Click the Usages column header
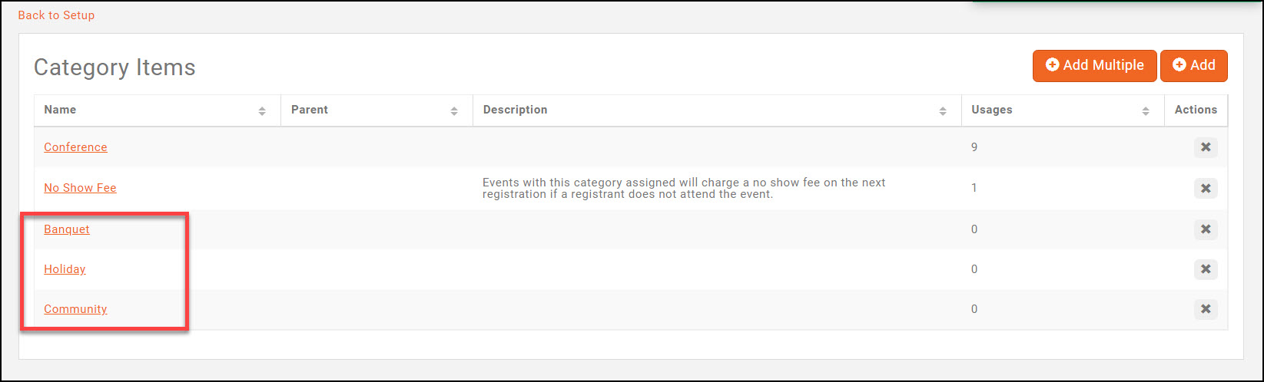 click(x=991, y=110)
